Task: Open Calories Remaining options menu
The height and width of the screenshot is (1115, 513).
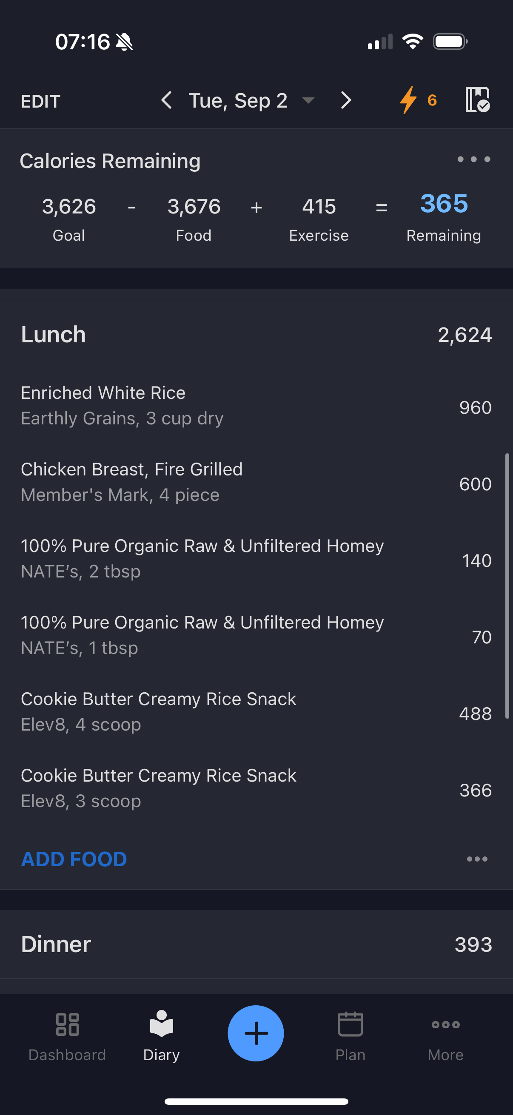Action: pos(473,159)
